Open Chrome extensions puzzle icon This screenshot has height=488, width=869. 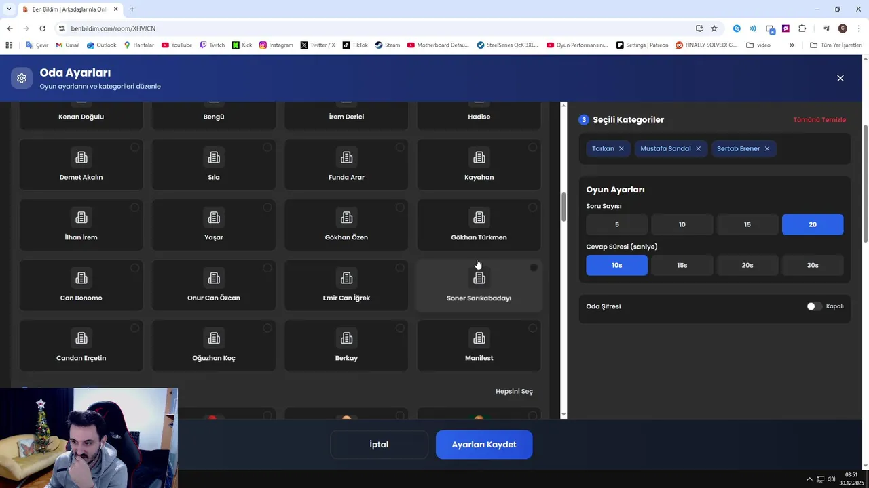pyautogui.click(x=802, y=28)
